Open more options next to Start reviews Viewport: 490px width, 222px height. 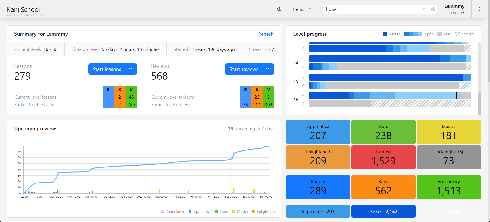(x=268, y=69)
